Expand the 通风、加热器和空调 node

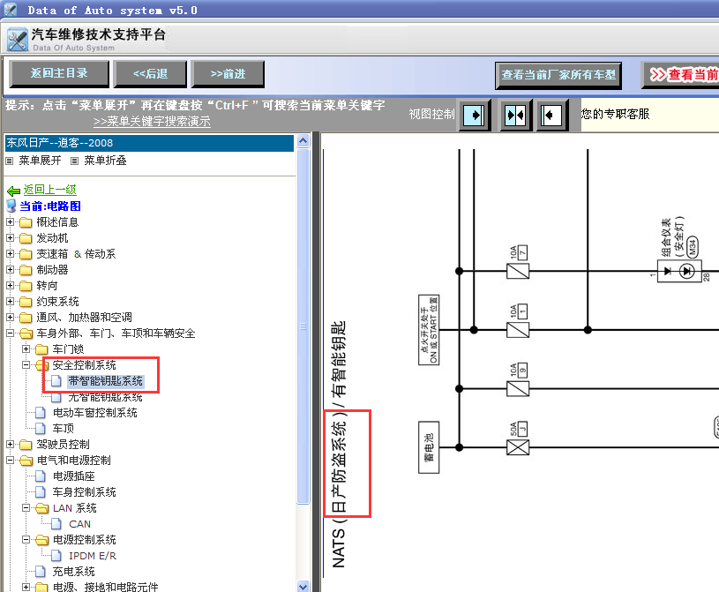coord(10,317)
